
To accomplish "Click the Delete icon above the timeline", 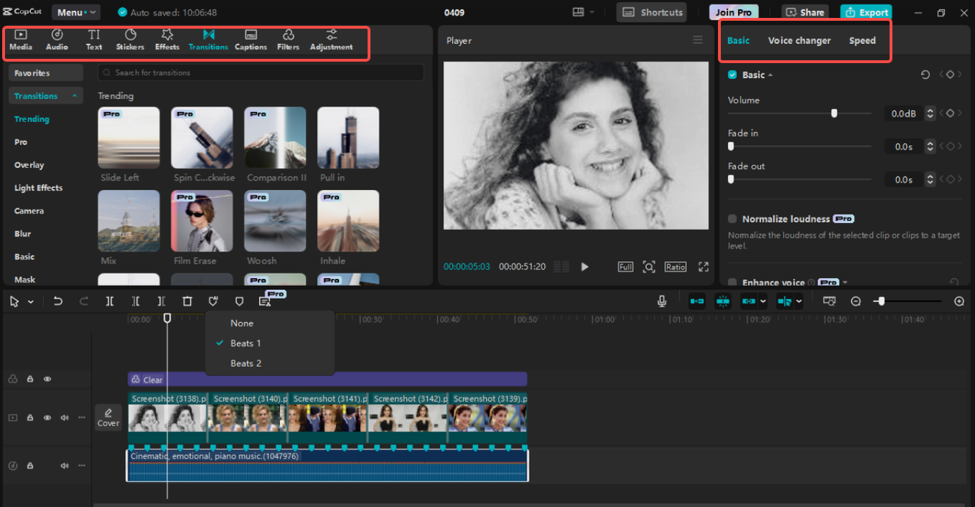I will (187, 301).
